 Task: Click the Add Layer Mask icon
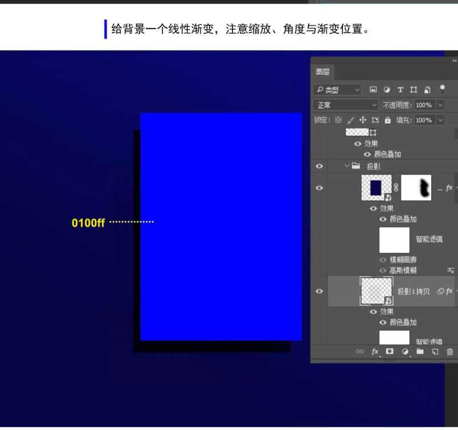[389, 351]
